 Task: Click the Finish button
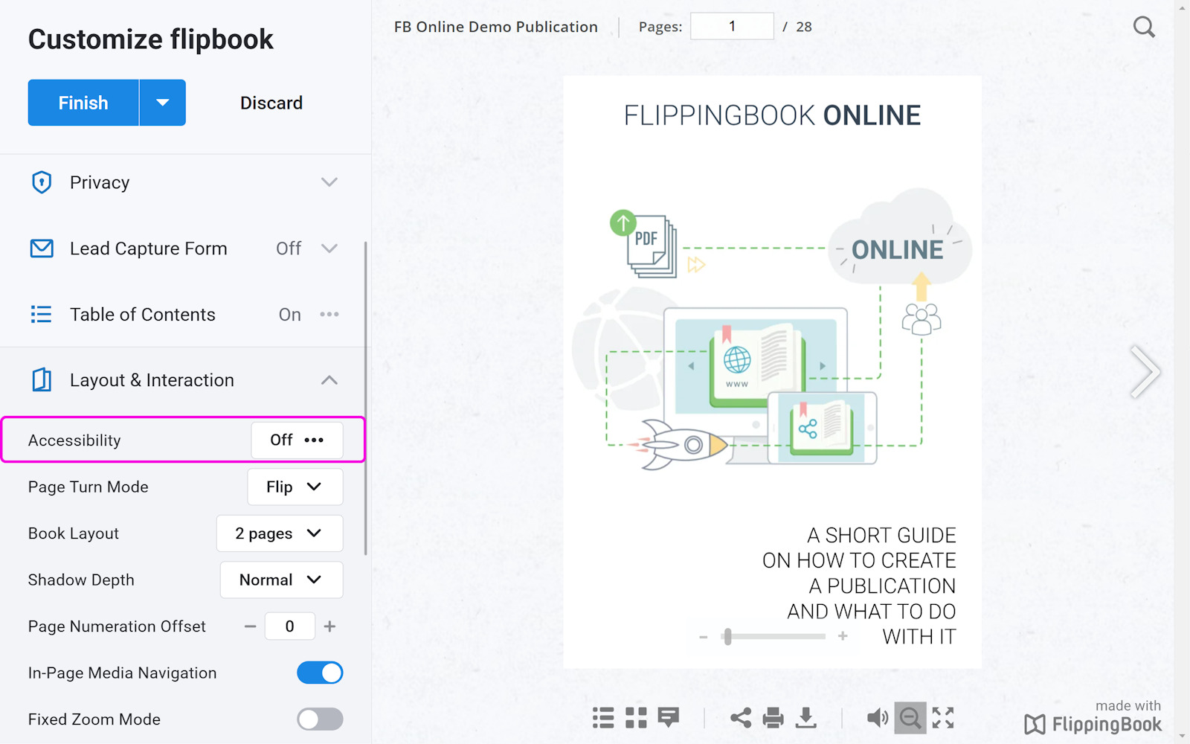(x=83, y=103)
